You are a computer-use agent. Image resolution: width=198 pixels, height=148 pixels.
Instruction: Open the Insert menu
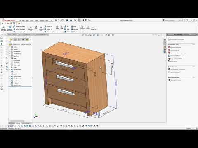[x=32, y=20]
